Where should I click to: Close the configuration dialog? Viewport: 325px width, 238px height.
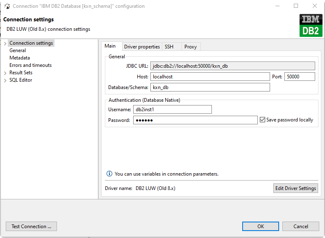315,6
